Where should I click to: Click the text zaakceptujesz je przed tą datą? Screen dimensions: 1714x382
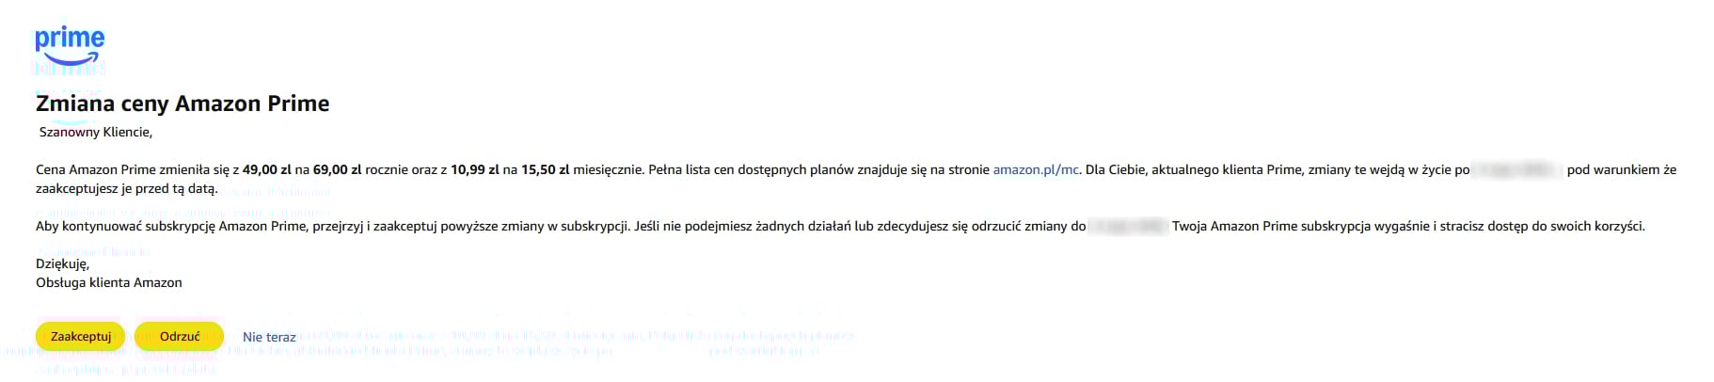click(126, 188)
